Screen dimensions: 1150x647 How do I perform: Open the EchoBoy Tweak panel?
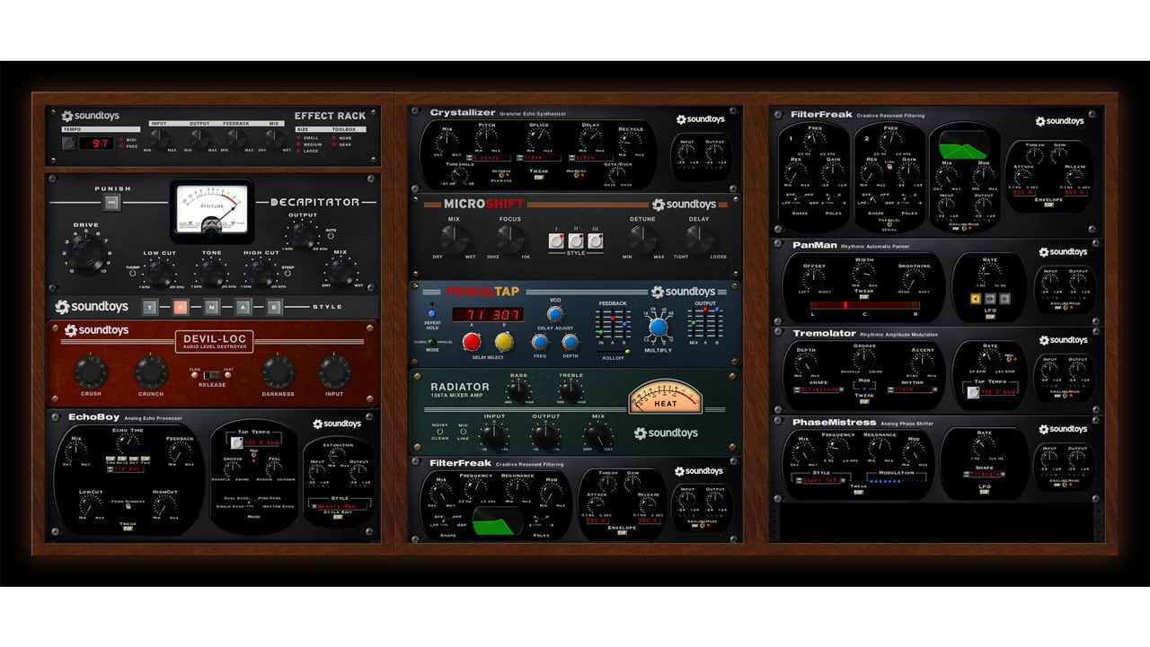(128, 529)
